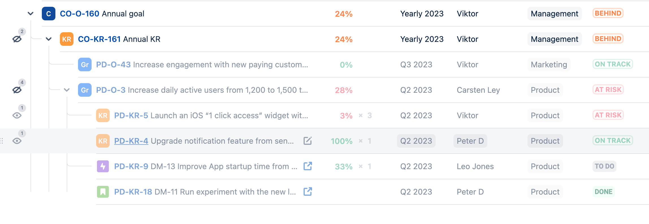This screenshot has height=224, width=649.
Task: Select the Peter D owner chip of PD-KR-4
Action: (470, 141)
